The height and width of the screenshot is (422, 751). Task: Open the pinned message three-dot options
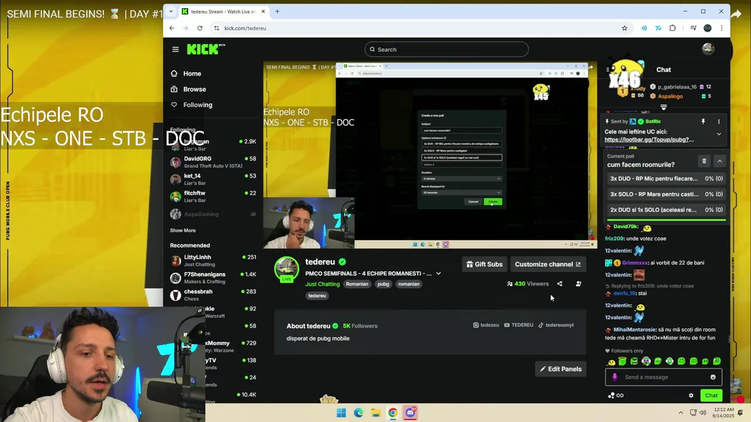(719, 121)
